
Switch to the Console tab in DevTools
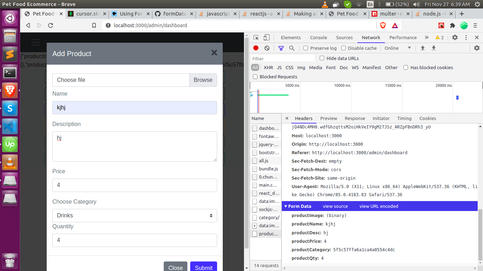coord(318,37)
